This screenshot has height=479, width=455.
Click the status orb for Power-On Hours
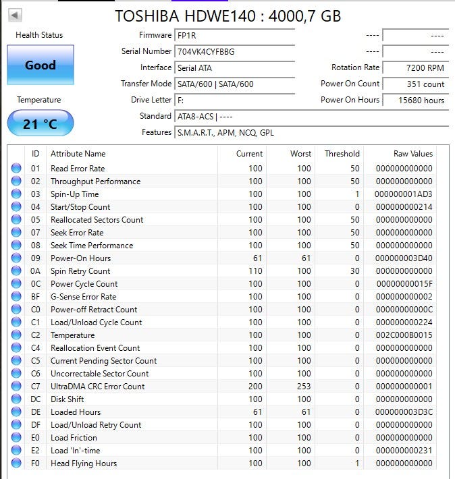16,258
